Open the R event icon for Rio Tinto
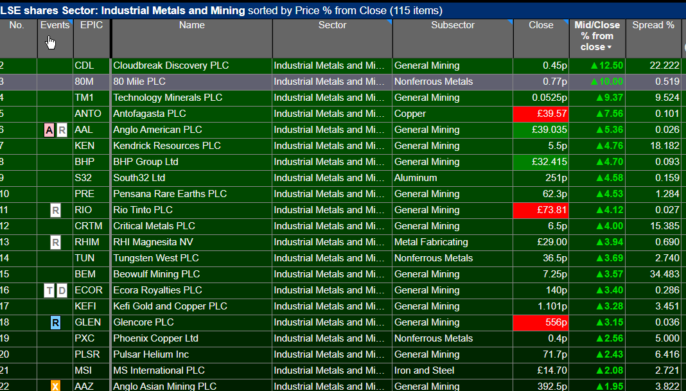Screen dimensions: 686x391 (x=55, y=211)
